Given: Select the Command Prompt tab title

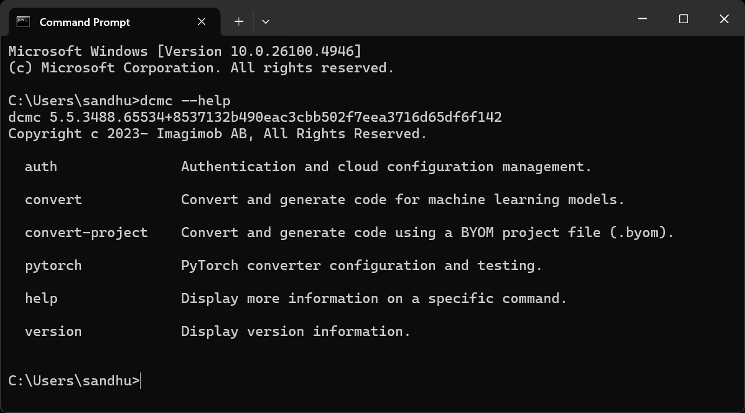Looking at the screenshot, I should [85, 22].
